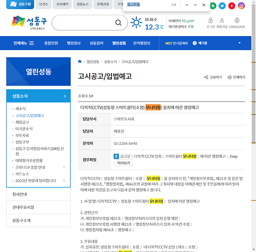256x252 pixels.
Task: Open 고시공고/입법예고 in the sidebar
Action: coord(30,115)
